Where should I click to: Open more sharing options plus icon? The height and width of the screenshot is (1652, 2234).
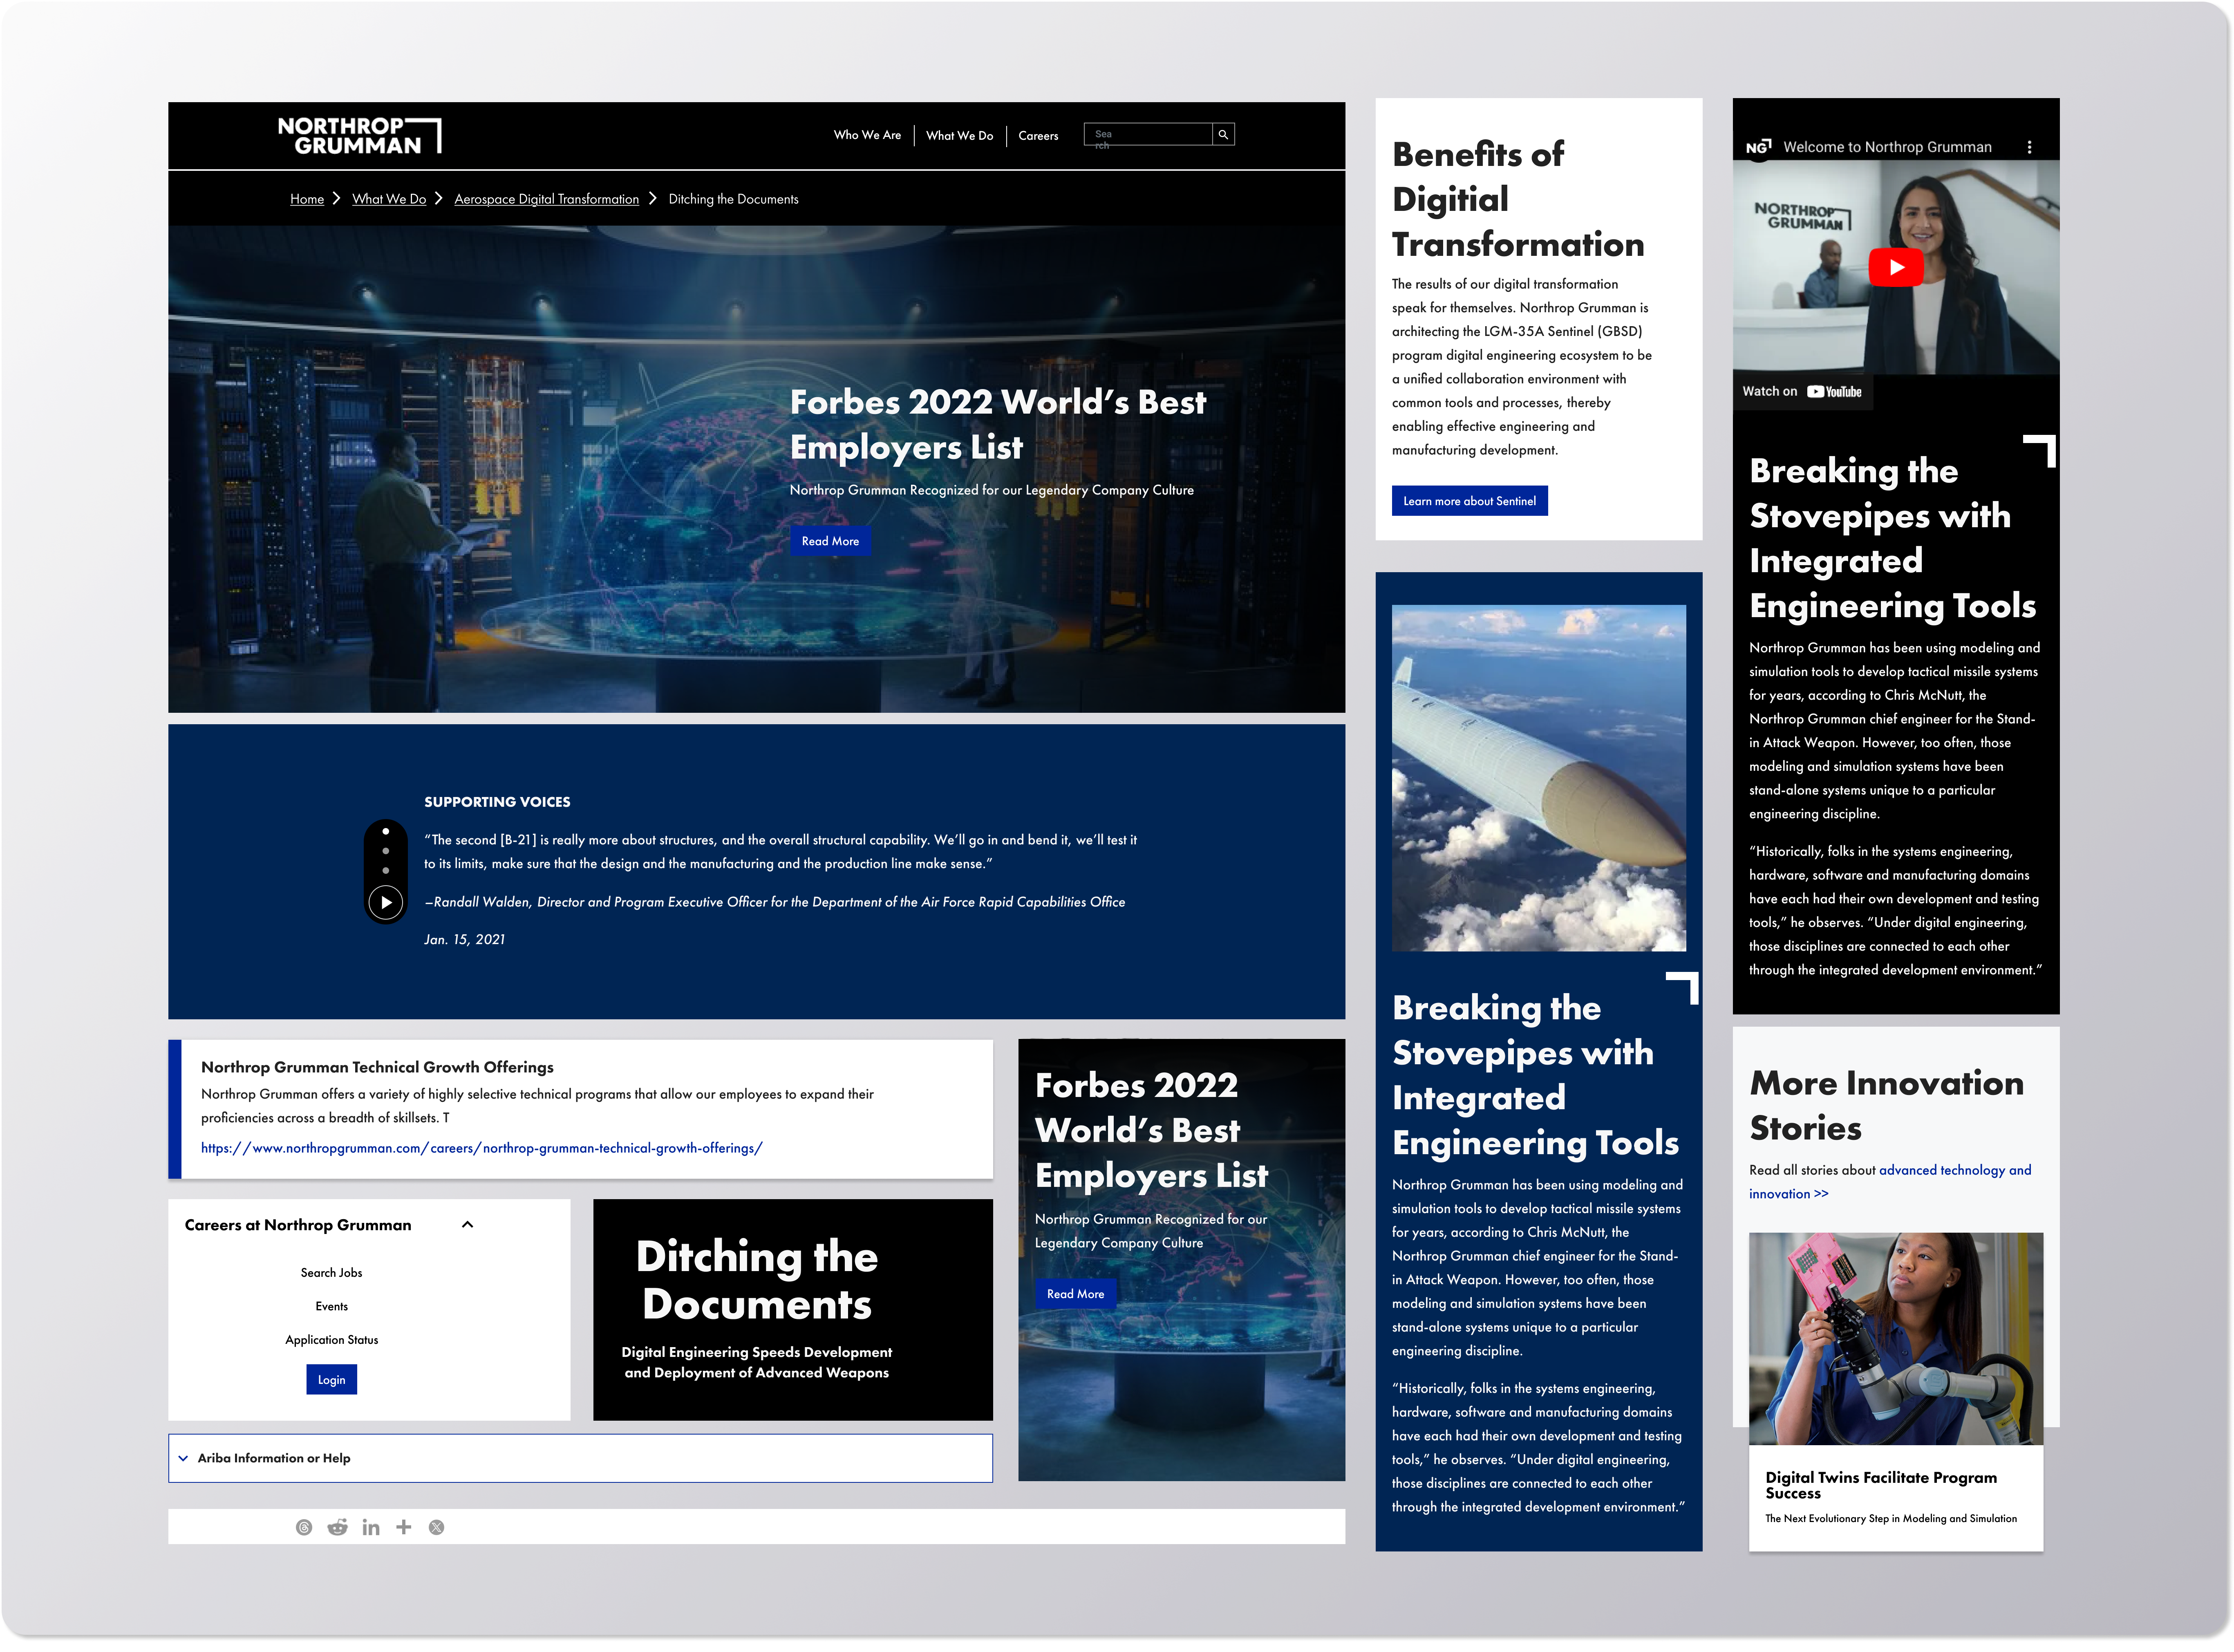pyautogui.click(x=404, y=1527)
